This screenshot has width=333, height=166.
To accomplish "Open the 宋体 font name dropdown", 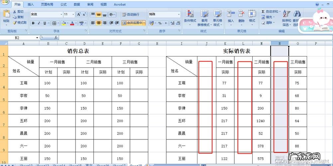I will [61, 14].
